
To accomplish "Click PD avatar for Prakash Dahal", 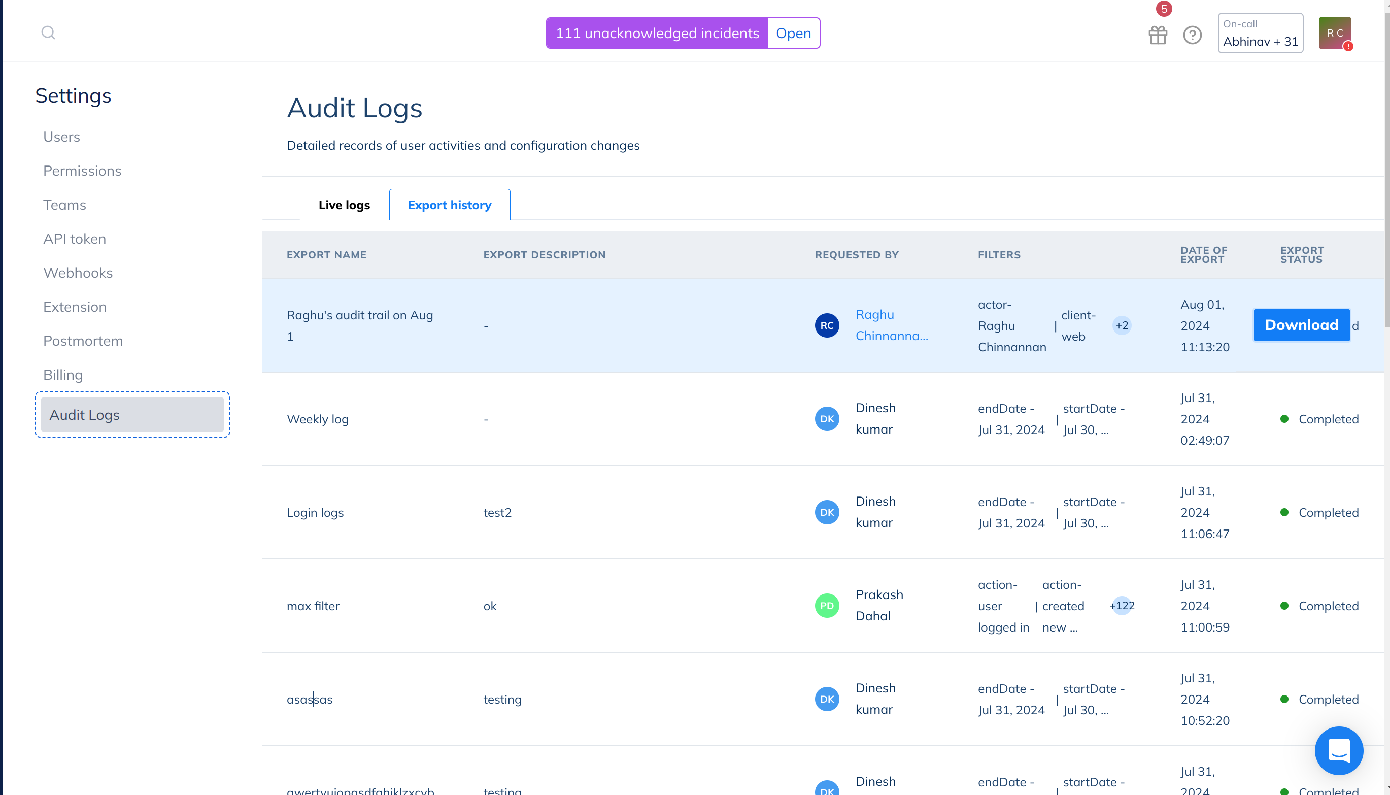I will point(827,606).
